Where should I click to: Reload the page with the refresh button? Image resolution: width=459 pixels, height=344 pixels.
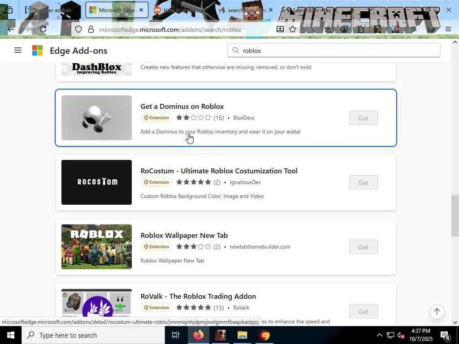click(x=43, y=29)
